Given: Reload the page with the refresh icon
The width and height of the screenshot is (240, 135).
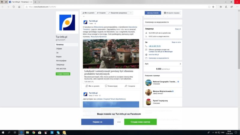Looking at the screenshot, I should tap(14, 7).
